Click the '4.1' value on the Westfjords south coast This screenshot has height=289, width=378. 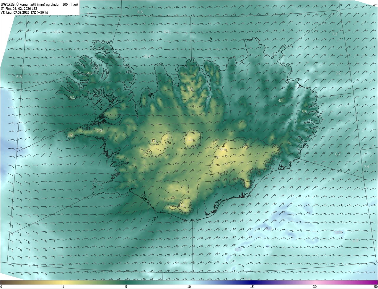[x=72, y=97]
